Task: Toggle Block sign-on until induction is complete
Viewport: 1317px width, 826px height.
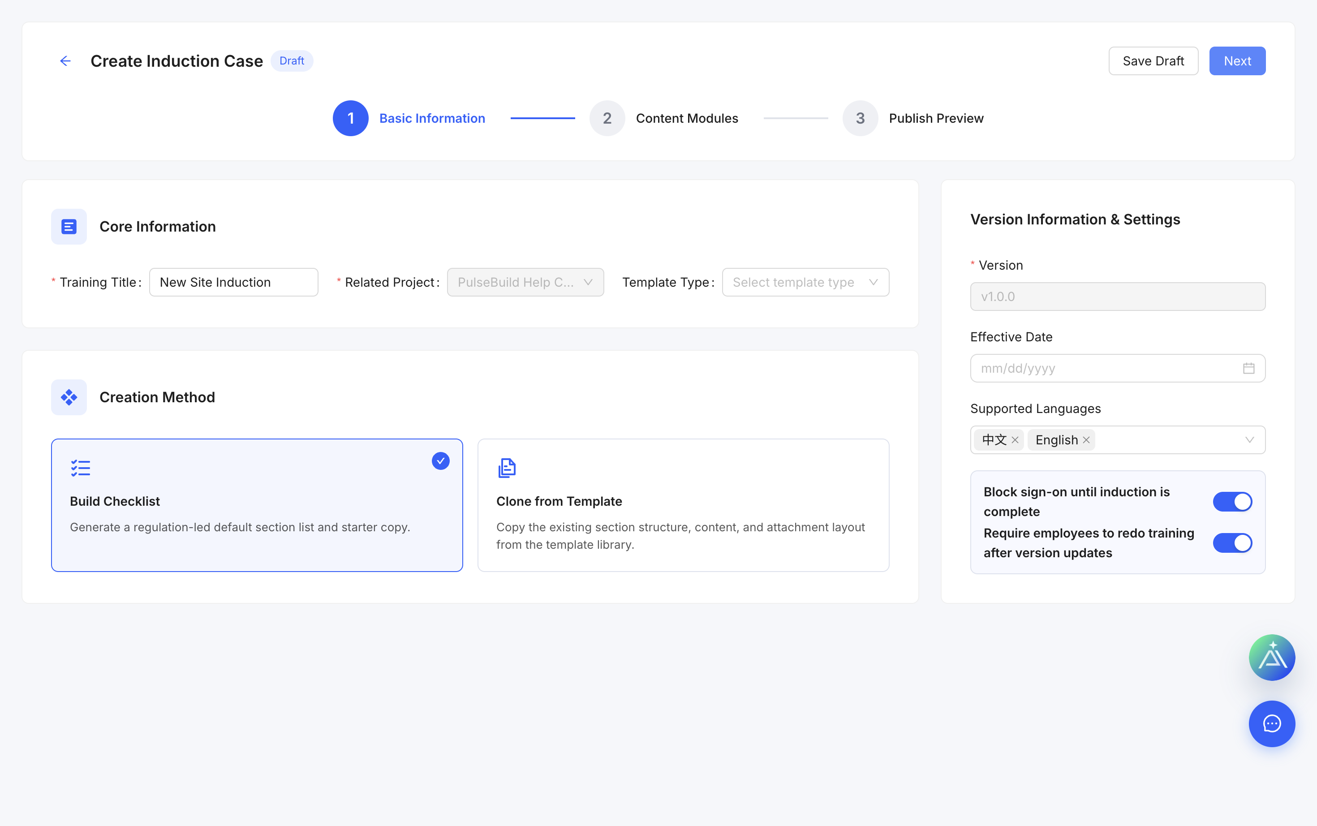Action: pyautogui.click(x=1232, y=502)
